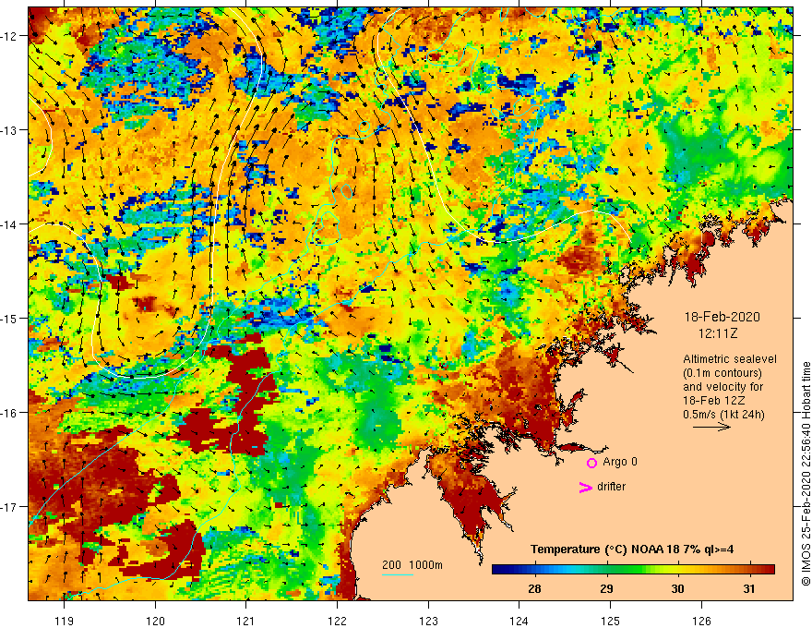The width and height of the screenshot is (812, 628).
Task: Click the longitude label 124
Action: [519, 621]
